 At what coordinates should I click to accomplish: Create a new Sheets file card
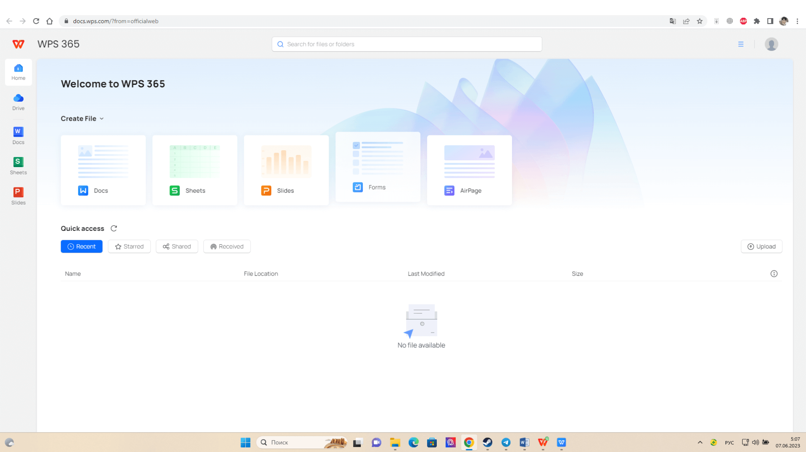[195, 170]
